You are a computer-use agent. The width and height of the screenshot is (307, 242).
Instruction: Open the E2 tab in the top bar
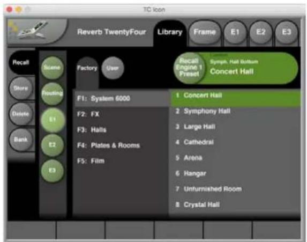[x=261, y=32]
